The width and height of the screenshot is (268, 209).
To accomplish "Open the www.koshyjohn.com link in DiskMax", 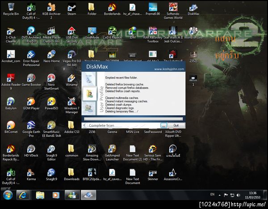I will pyautogui.click(x=169, y=69).
